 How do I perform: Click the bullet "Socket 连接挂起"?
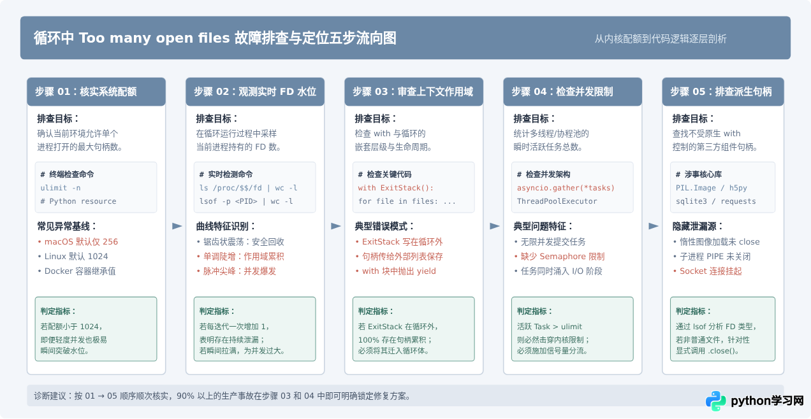pyautogui.click(x=707, y=271)
